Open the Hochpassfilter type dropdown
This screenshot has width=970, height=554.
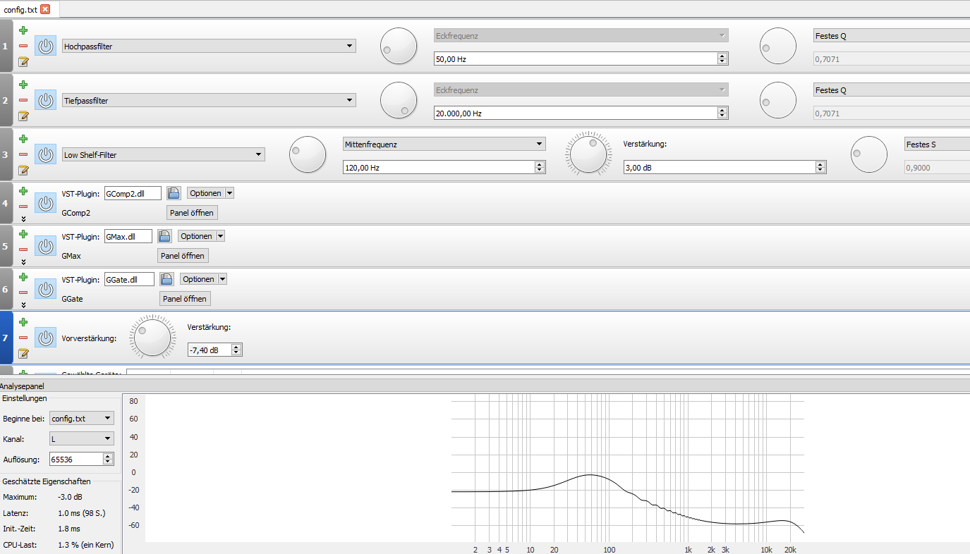[x=209, y=46]
